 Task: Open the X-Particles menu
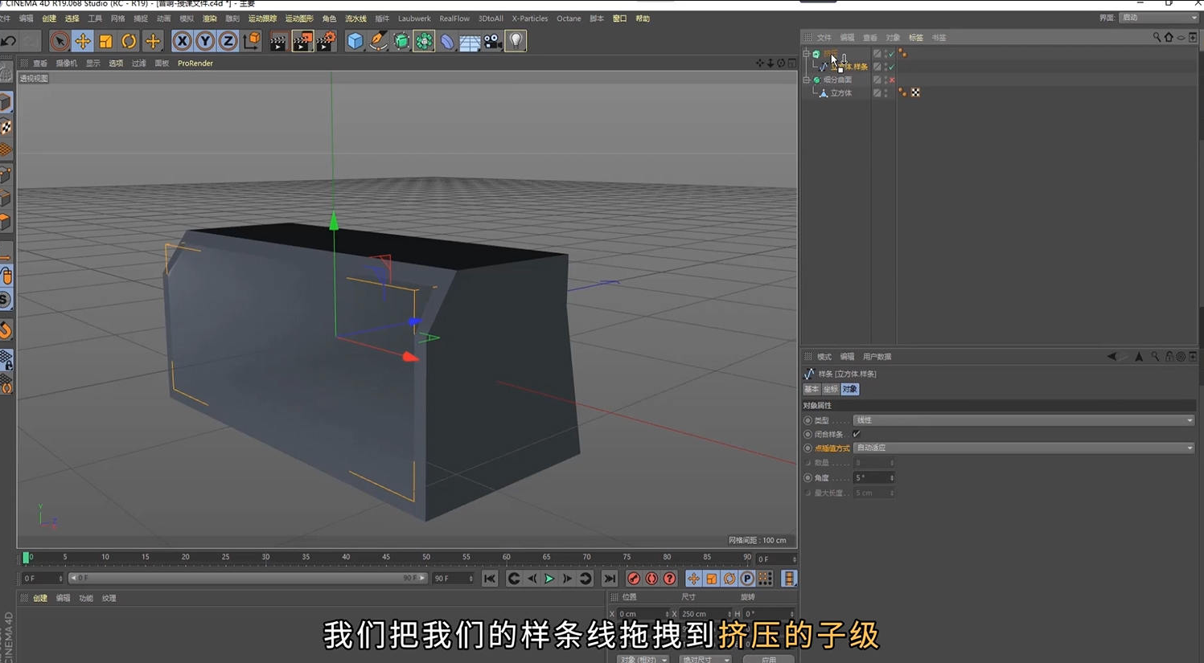pyautogui.click(x=530, y=18)
